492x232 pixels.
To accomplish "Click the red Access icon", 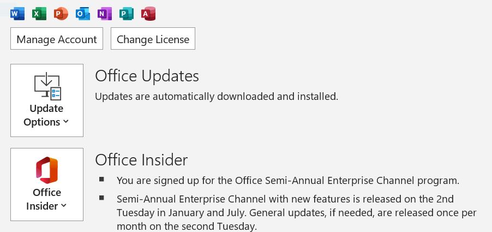I will (x=148, y=14).
